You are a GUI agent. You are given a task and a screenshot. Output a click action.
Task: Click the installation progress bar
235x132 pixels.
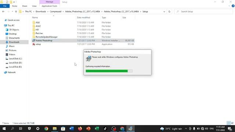click(109, 71)
